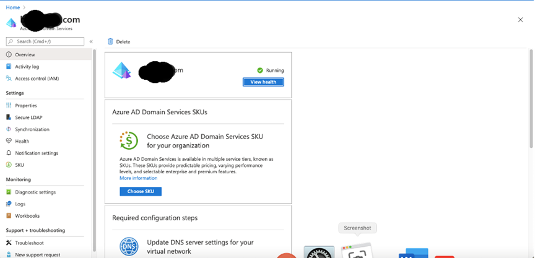Open the Overview menu item
Viewport: 535px width, 258px height.
tap(45, 54)
